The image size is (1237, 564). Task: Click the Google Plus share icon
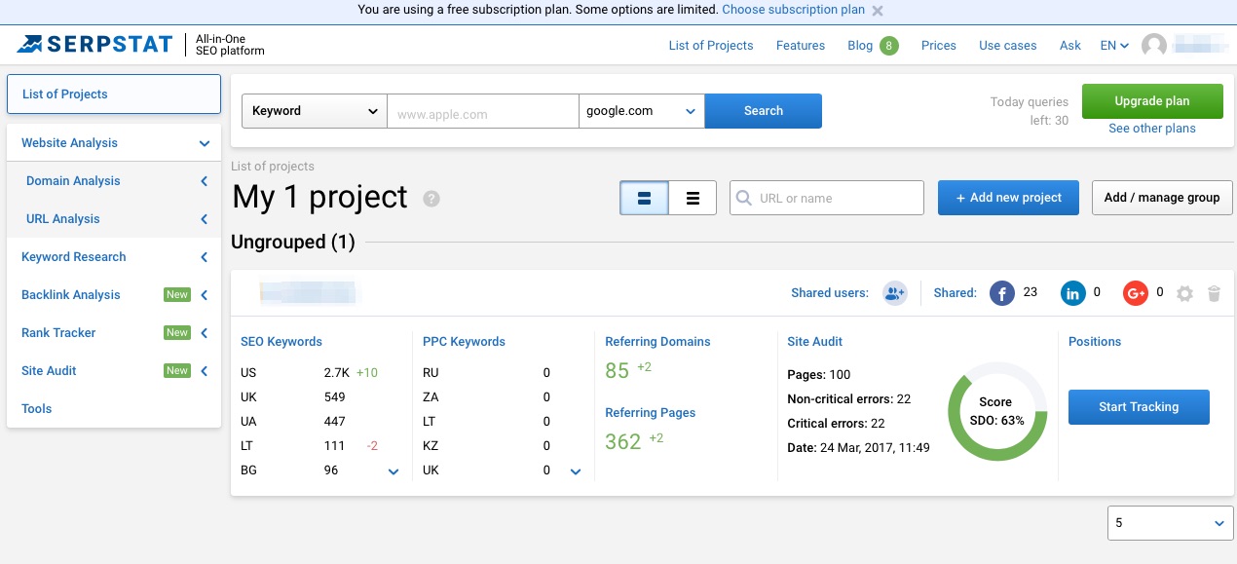tap(1136, 293)
